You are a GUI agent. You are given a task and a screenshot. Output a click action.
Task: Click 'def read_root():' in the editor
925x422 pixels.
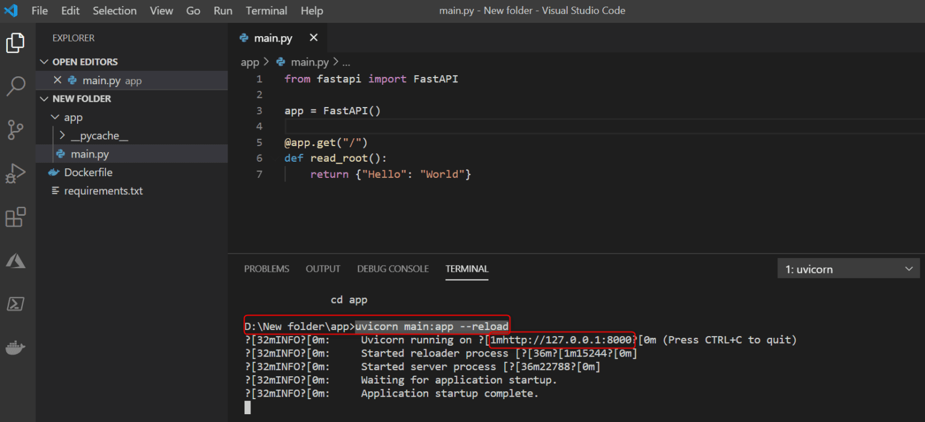click(335, 158)
